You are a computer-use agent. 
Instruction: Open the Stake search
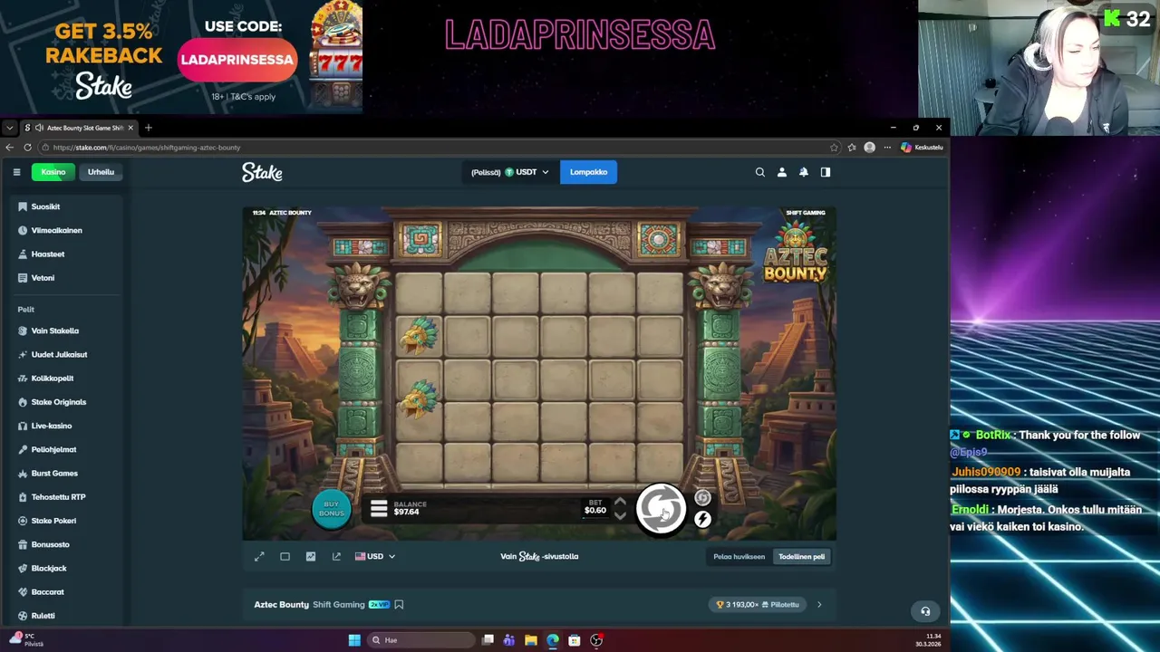tap(760, 172)
